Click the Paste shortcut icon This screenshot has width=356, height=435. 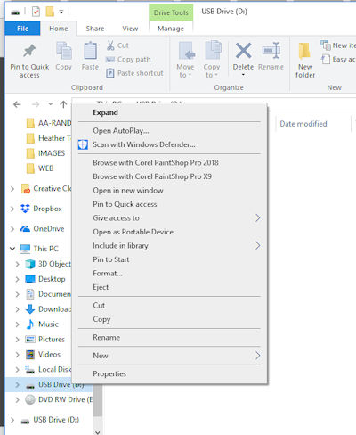pyautogui.click(x=110, y=73)
